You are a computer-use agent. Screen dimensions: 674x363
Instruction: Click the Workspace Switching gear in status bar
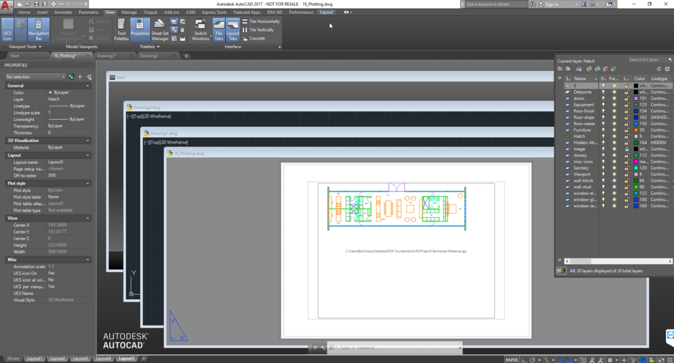pos(609,360)
